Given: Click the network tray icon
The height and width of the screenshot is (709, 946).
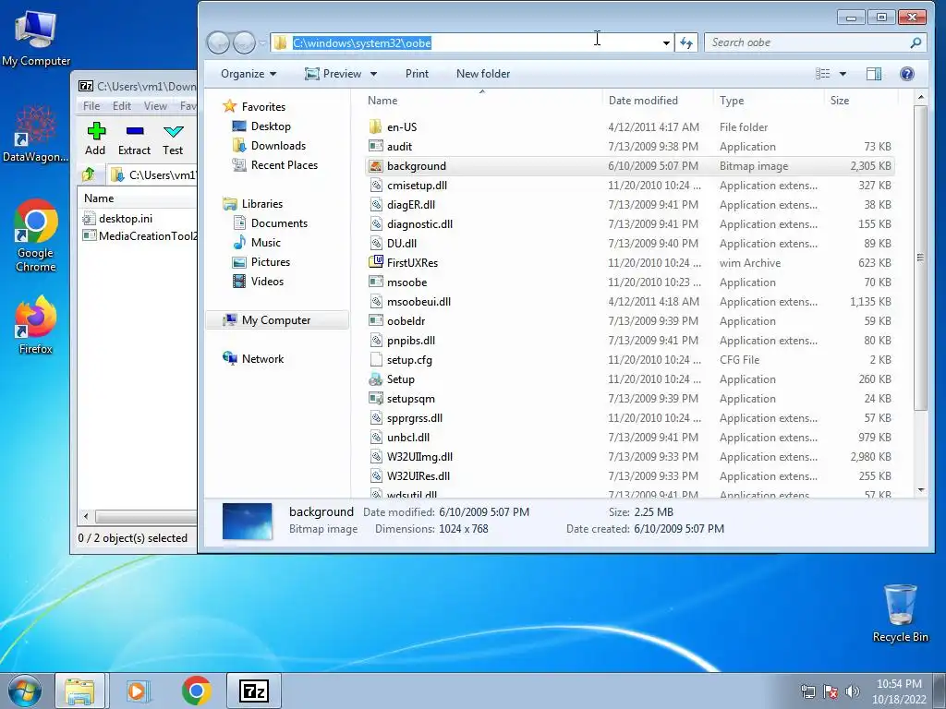Looking at the screenshot, I should pos(807,691).
